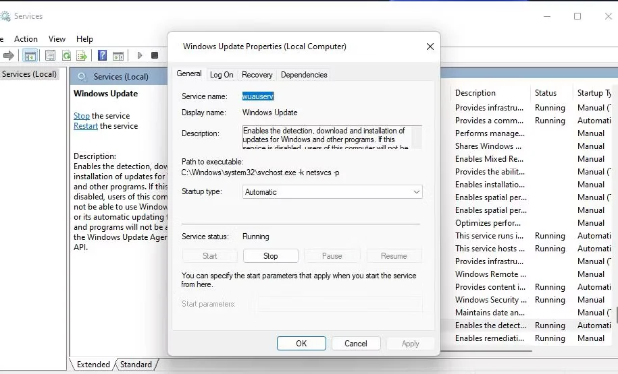Open the blue Help toolbar icon
The width and height of the screenshot is (618, 374).
point(102,55)
